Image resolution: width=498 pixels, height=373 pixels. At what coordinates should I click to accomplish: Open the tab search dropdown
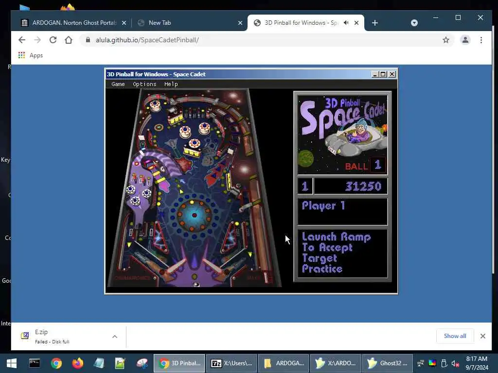(x=414, y=23)
